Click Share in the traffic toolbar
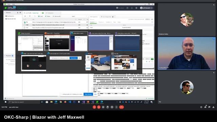This screenshot has width=217, height=122. tap(48, 16)
